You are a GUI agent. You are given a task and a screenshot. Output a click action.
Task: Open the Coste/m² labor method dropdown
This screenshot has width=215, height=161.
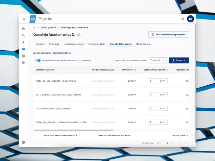[158, 60]
